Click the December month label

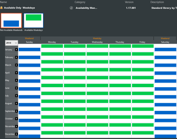10,134
